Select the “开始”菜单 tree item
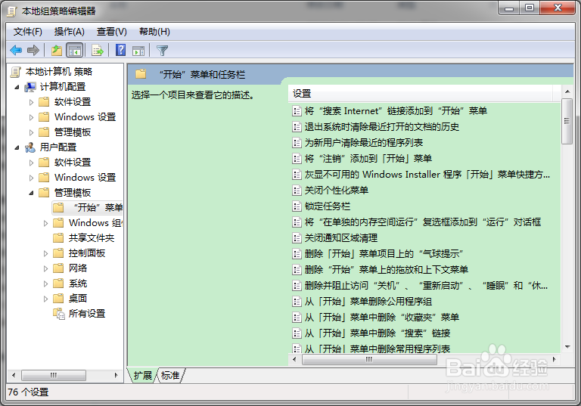 (88, 207)
